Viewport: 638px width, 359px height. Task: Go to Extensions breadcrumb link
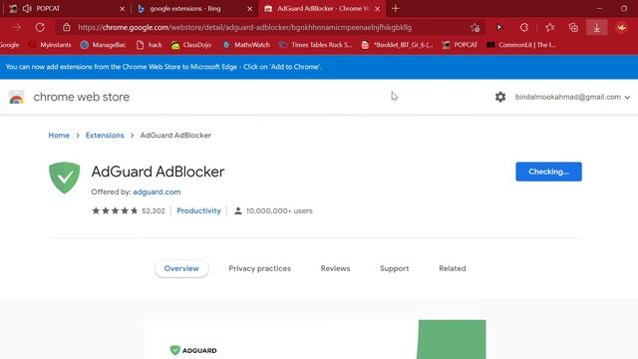click(x=105, y=136)
